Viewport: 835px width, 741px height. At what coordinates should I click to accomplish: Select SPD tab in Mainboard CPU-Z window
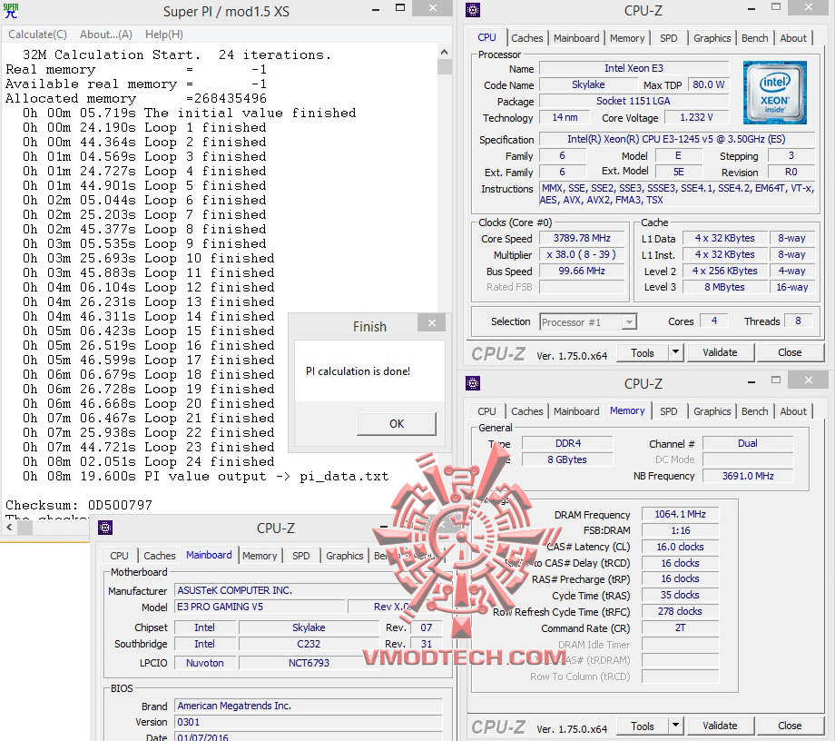(301, 556)
